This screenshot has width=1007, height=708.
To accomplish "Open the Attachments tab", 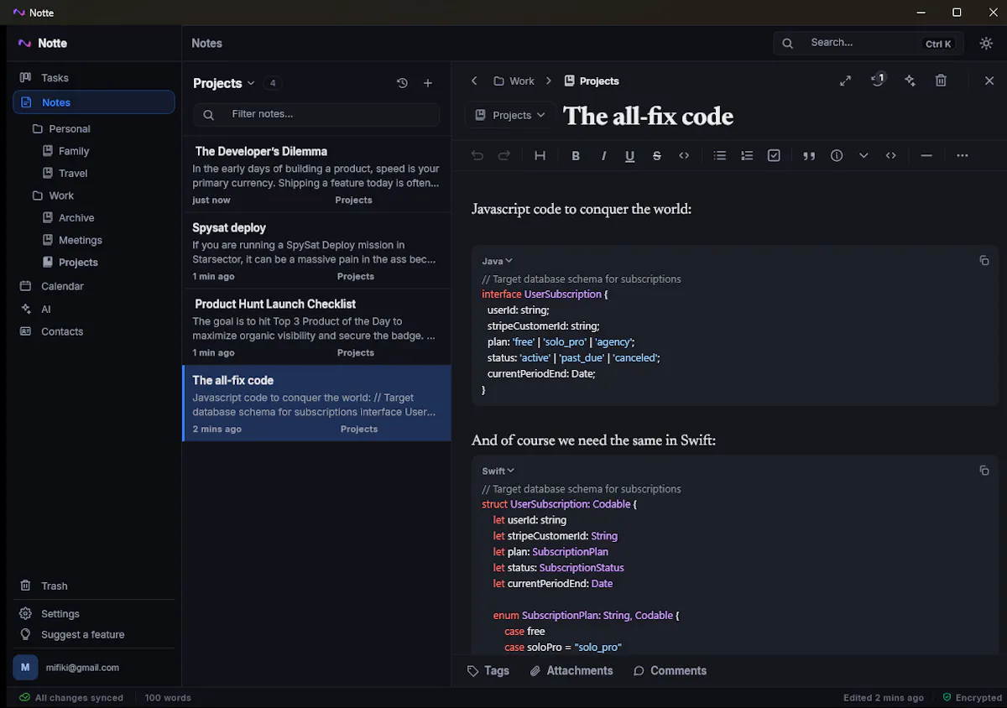I will pos(571,671).
